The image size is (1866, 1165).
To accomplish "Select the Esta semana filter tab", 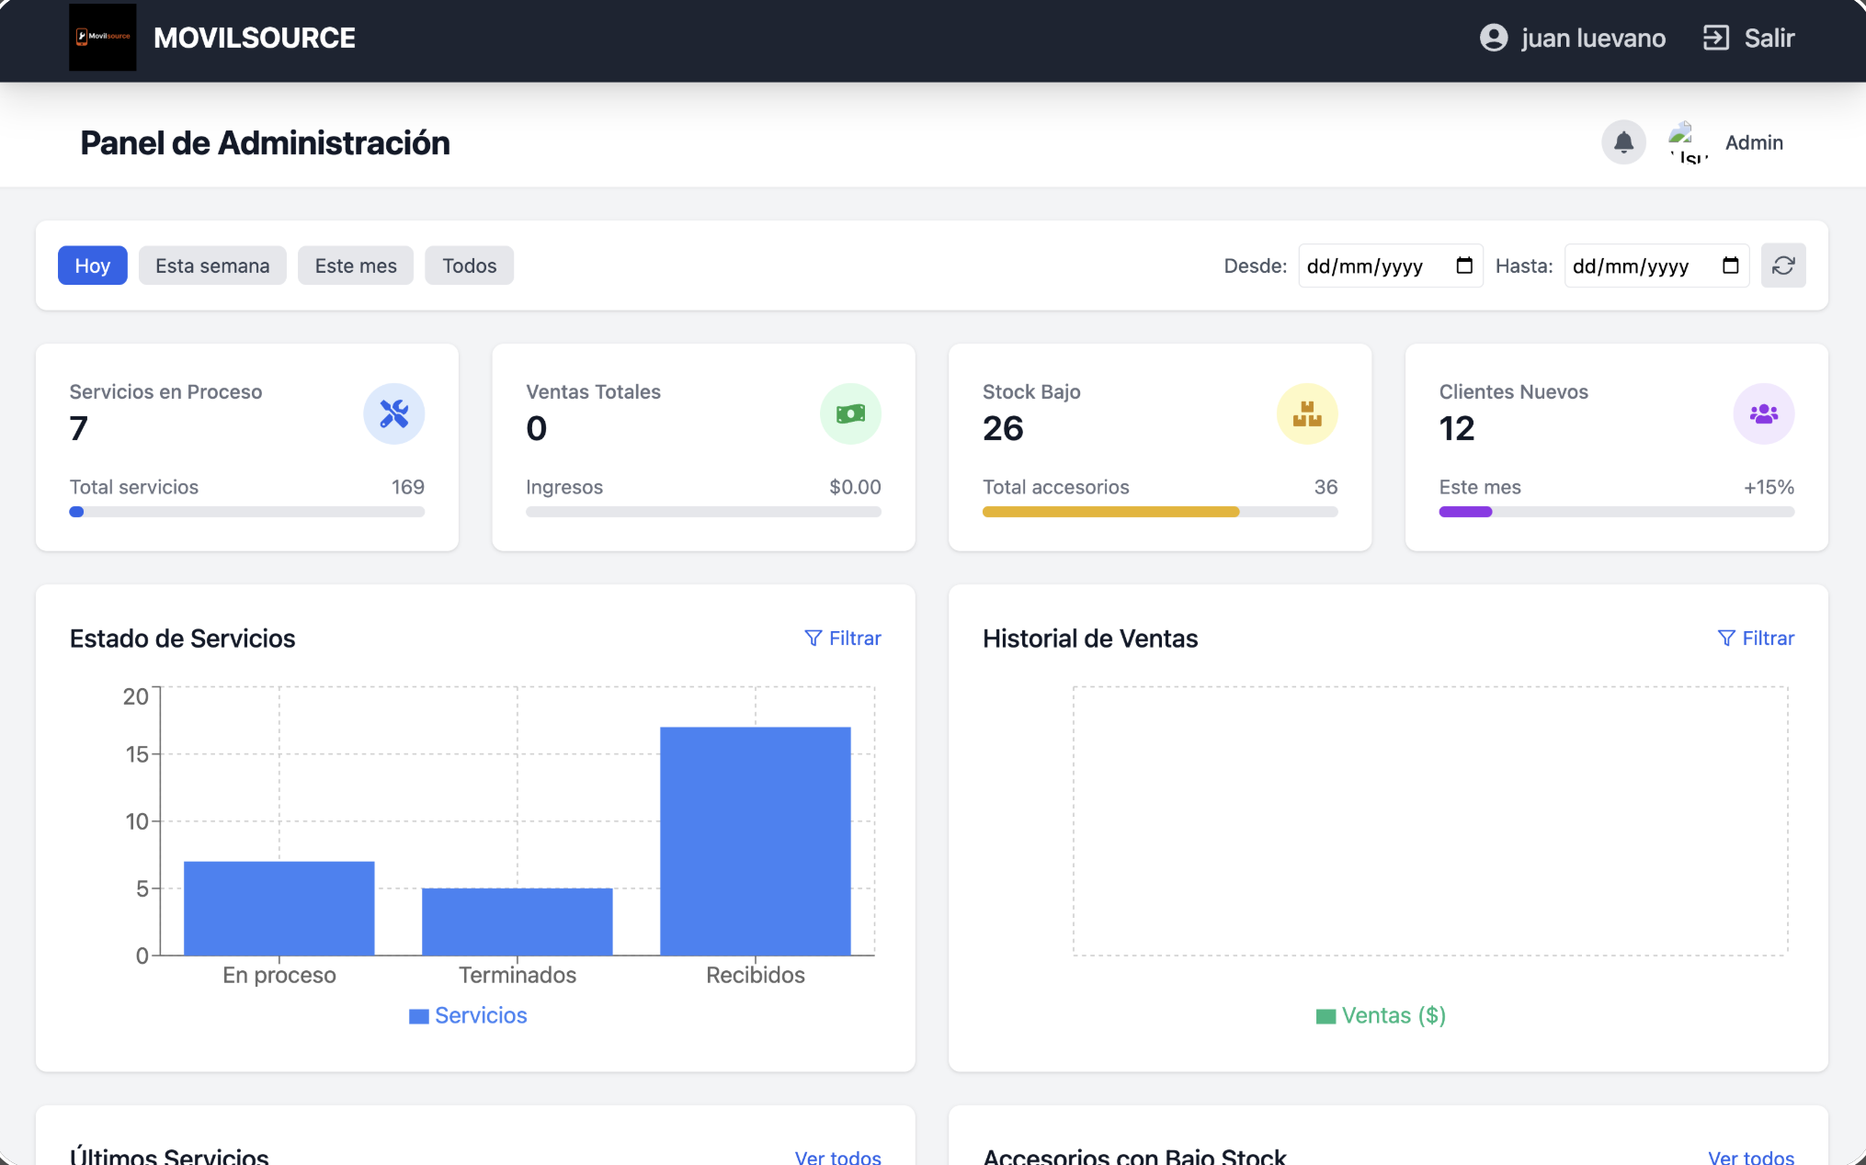I will click(212, 266).
